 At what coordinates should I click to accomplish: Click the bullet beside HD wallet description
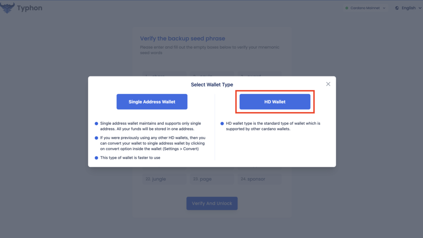click(x=222, y=124)
